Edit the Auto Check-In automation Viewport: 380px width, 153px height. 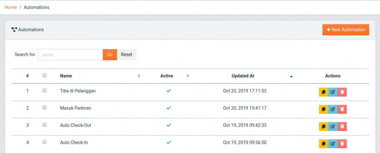(332, 144)
